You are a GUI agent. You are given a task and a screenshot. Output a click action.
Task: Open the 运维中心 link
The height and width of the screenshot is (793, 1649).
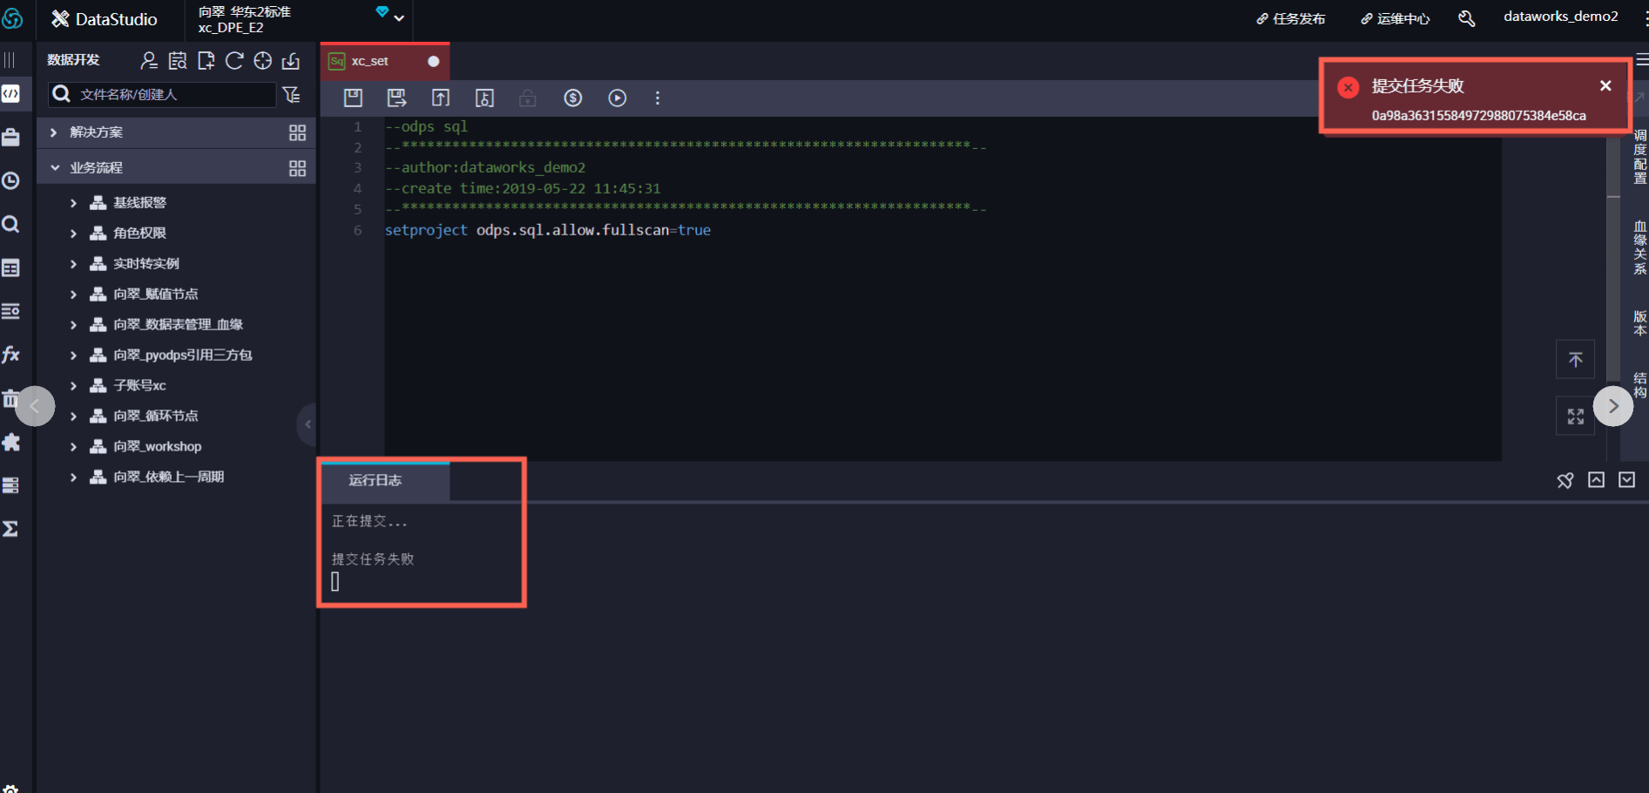tap(1395, 18)
